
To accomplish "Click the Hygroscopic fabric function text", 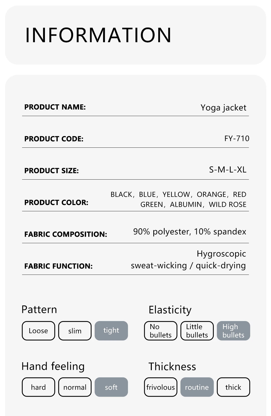I will tap(221, 254).
